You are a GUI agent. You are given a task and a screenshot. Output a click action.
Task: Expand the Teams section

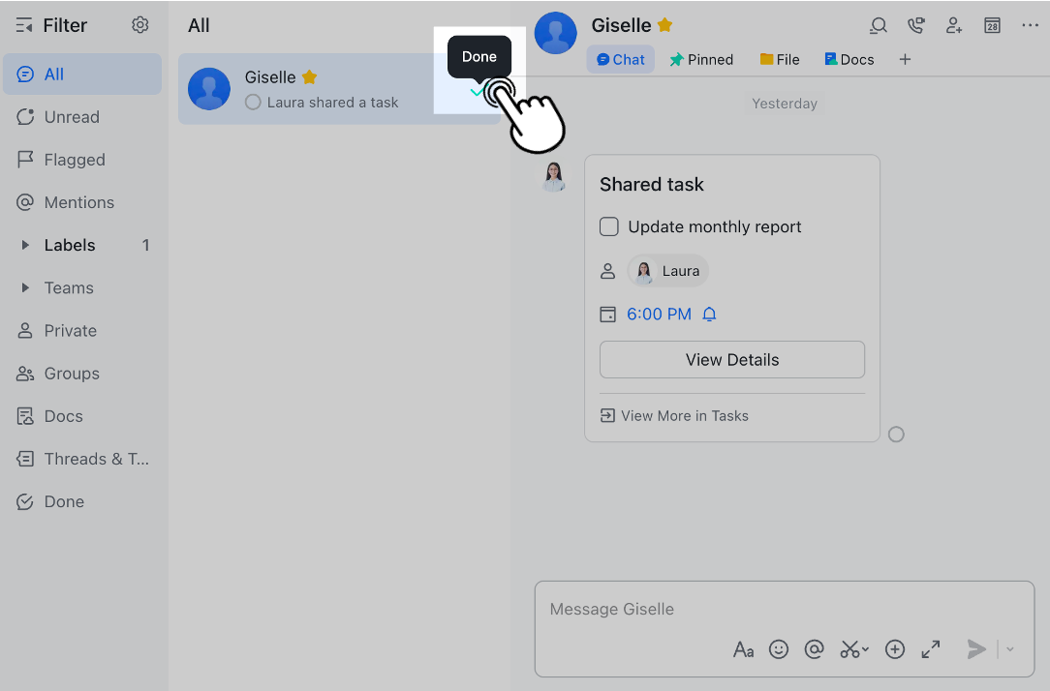click(26, 288)
